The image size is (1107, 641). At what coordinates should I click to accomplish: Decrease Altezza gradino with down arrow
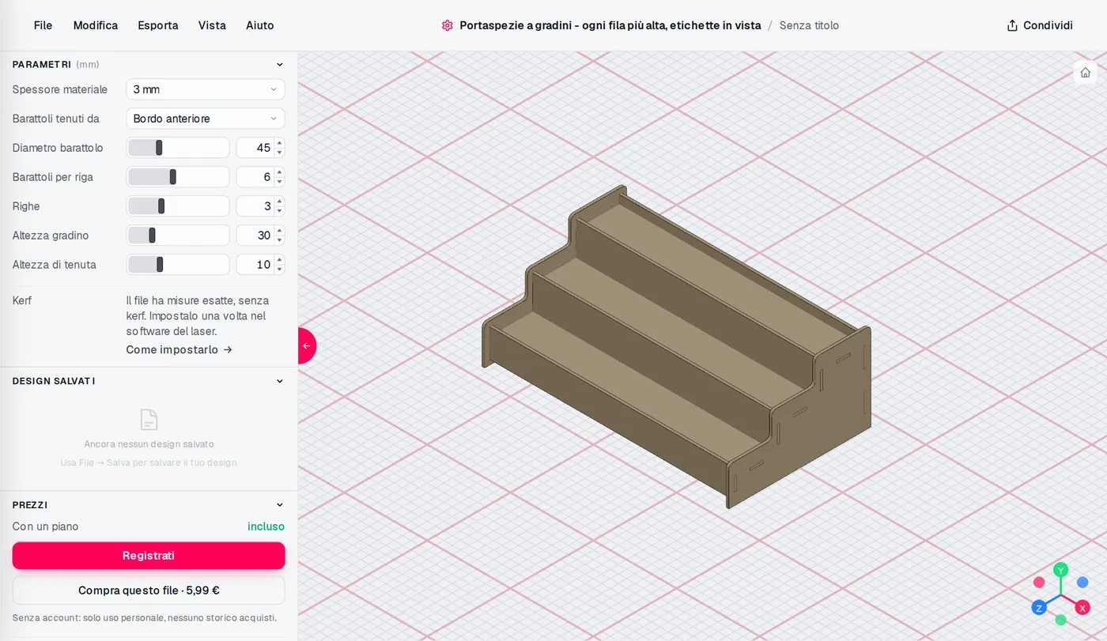pos(279,239)
